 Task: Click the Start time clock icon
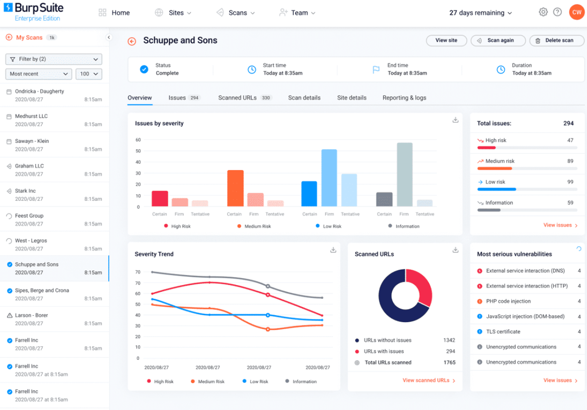[x=251, y=70]
